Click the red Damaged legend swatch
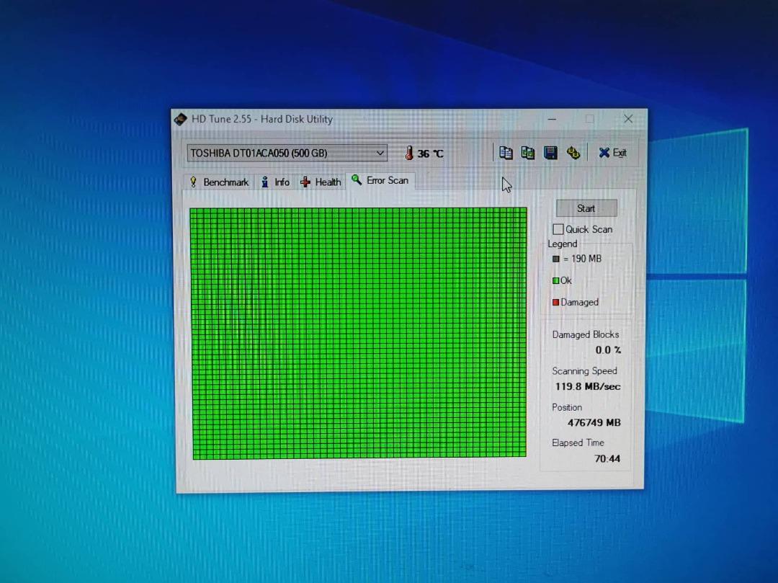 point(555,302)
